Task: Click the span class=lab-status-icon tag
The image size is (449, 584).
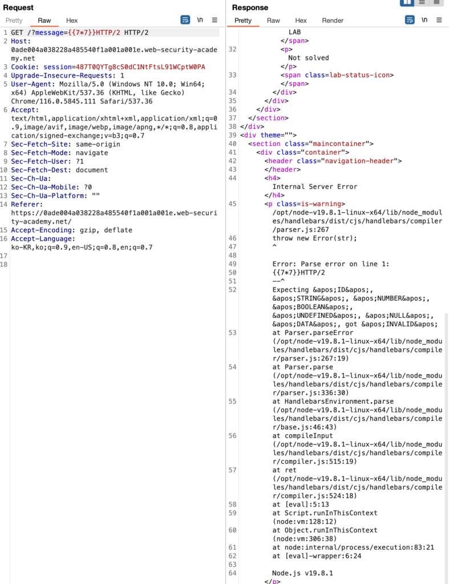Action: pos(337,75)
